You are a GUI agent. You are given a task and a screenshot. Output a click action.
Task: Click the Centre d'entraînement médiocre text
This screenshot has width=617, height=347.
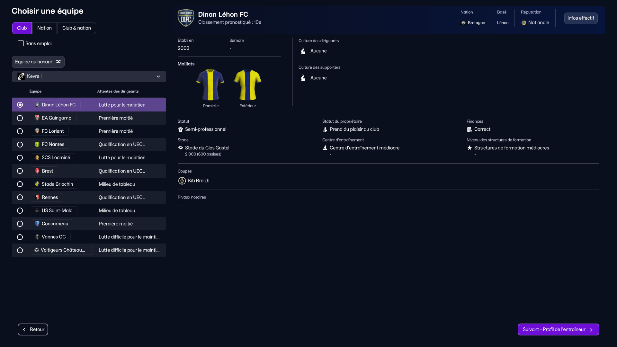pos(365,148)
